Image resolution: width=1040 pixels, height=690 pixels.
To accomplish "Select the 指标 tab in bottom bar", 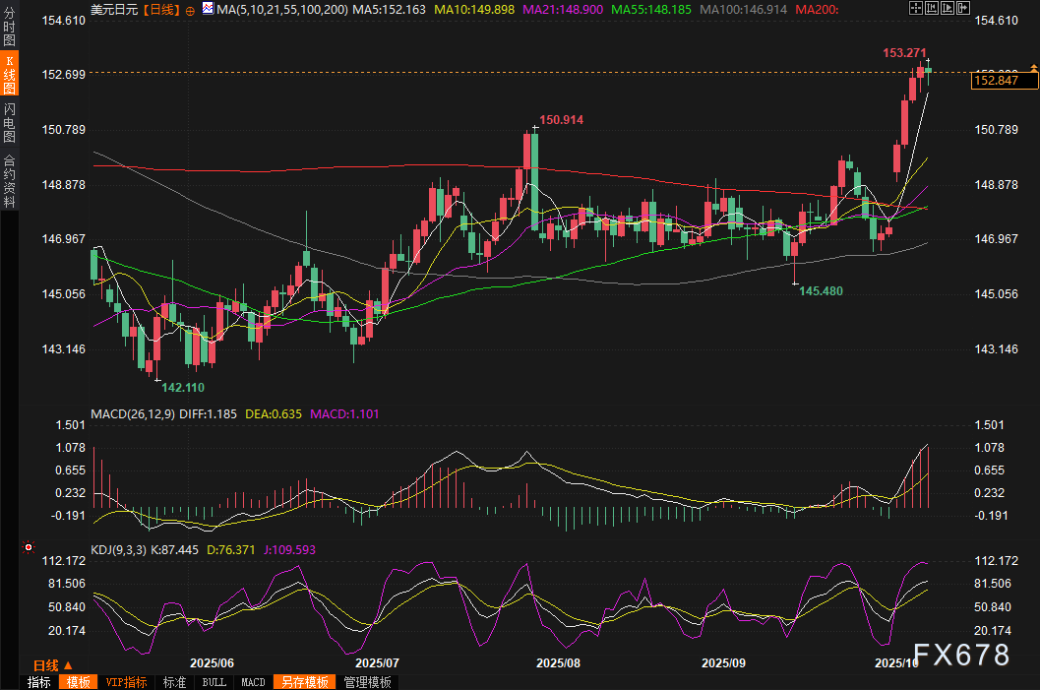I will [39, 682].
